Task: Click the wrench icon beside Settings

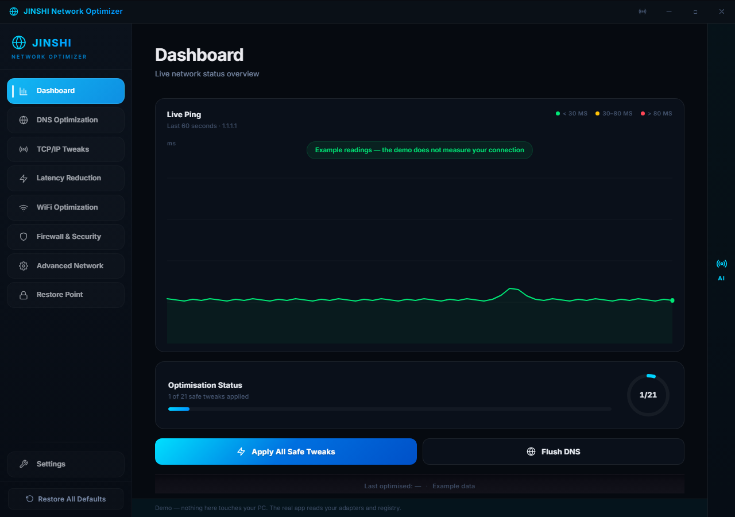Action: (24, 464)
